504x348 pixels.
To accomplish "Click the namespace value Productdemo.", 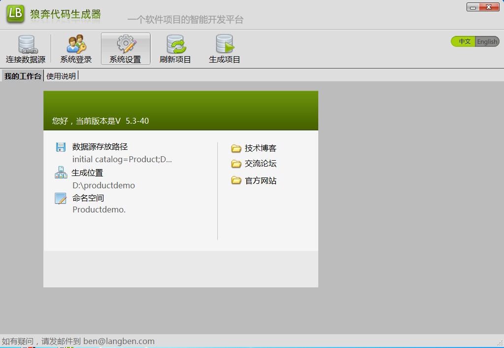I will click(99, 209).
